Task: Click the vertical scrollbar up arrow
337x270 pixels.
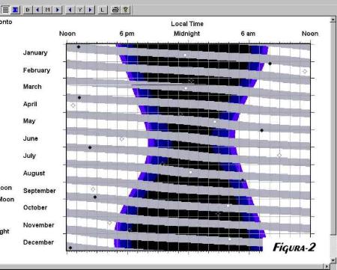Action: click(x=333, y=19)
